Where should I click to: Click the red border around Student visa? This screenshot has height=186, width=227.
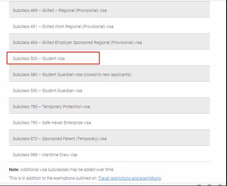[x=53, y=52]
